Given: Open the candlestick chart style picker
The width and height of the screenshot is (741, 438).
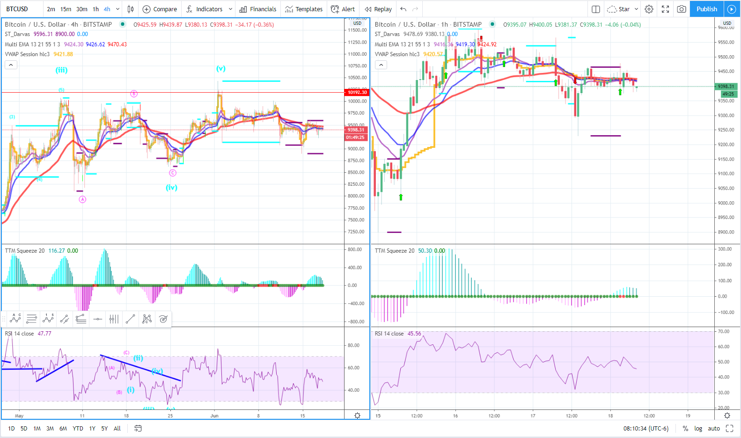Looking at the screenshot, I should 131,9.
